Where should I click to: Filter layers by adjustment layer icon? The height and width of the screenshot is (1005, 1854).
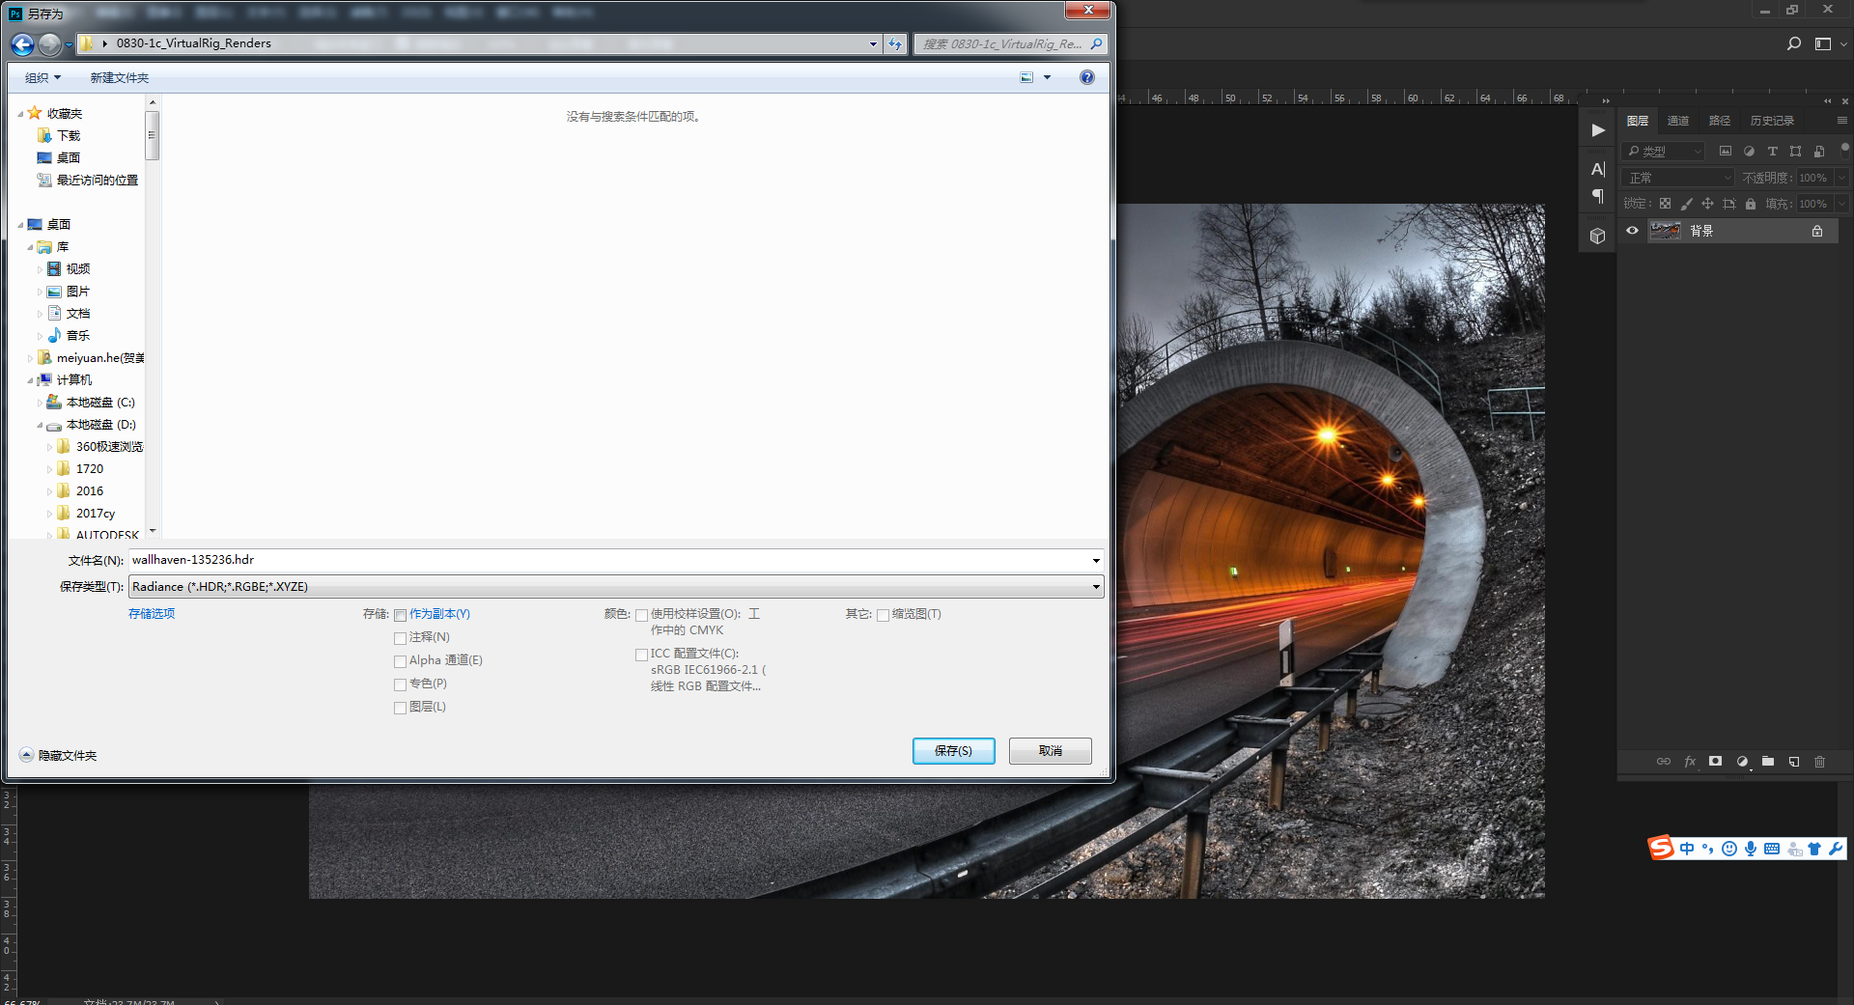point(1749,152)
